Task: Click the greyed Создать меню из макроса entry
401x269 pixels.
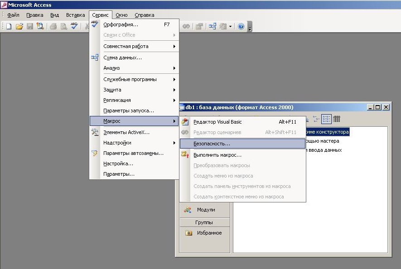Action: [242, 176]
